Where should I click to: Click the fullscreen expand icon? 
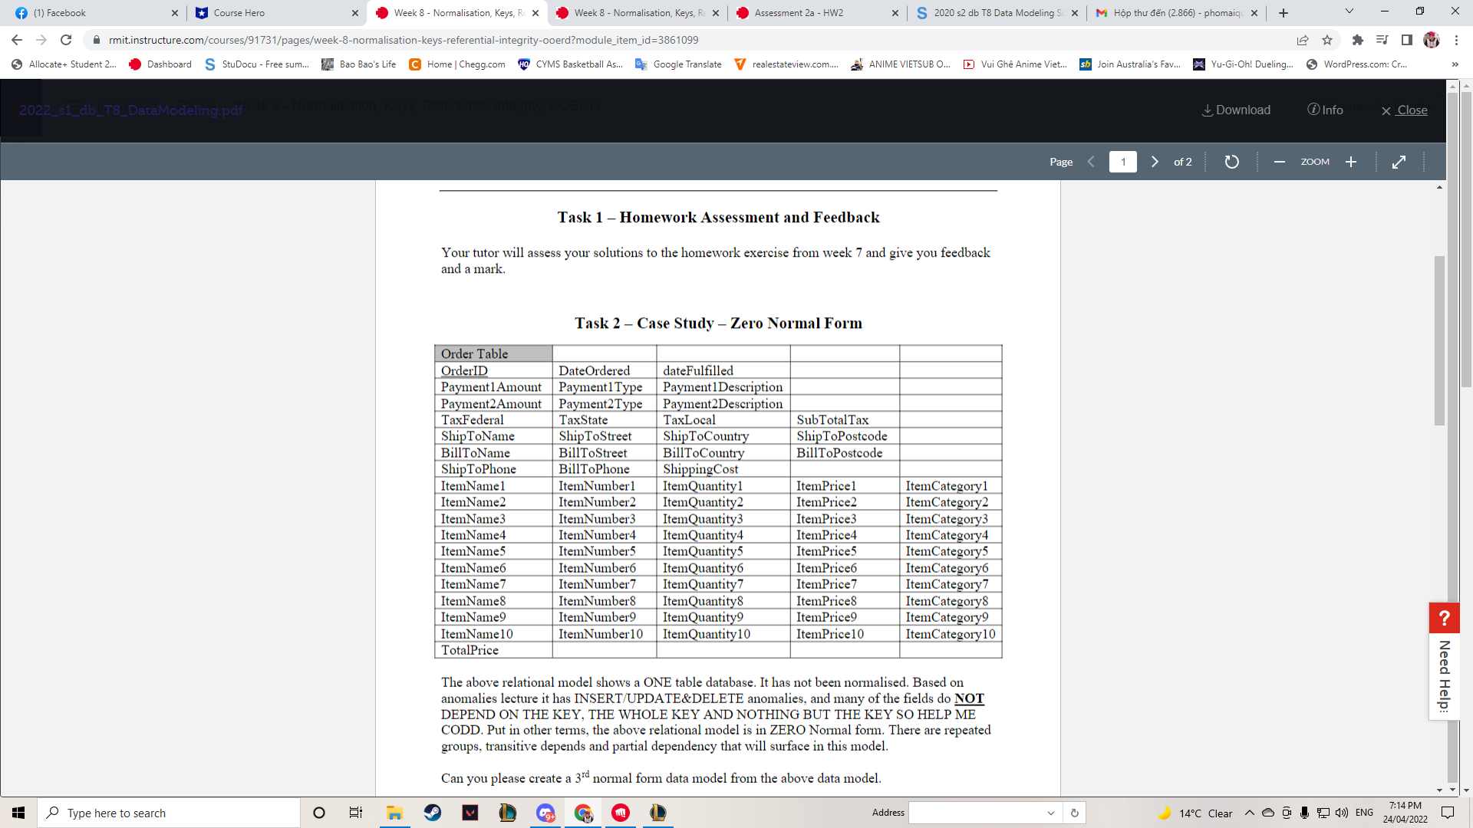pyautogui.click(x=1399, y=162)
